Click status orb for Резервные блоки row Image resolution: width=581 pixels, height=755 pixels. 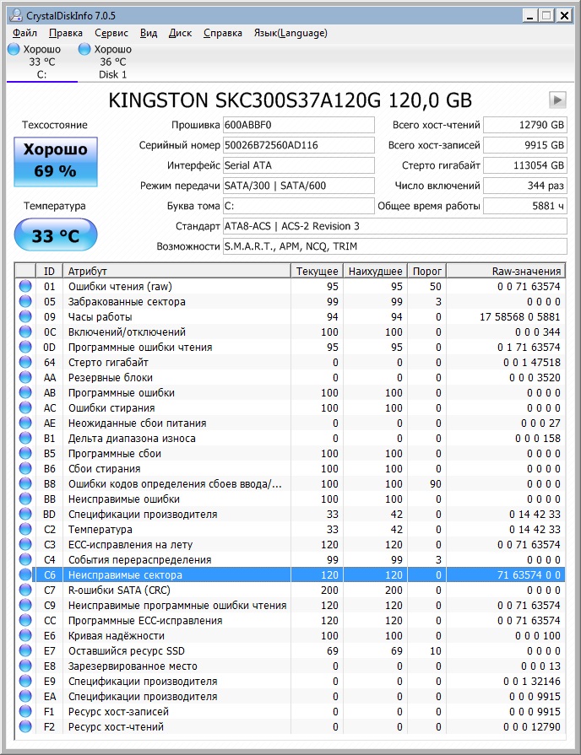coord(25,377)
